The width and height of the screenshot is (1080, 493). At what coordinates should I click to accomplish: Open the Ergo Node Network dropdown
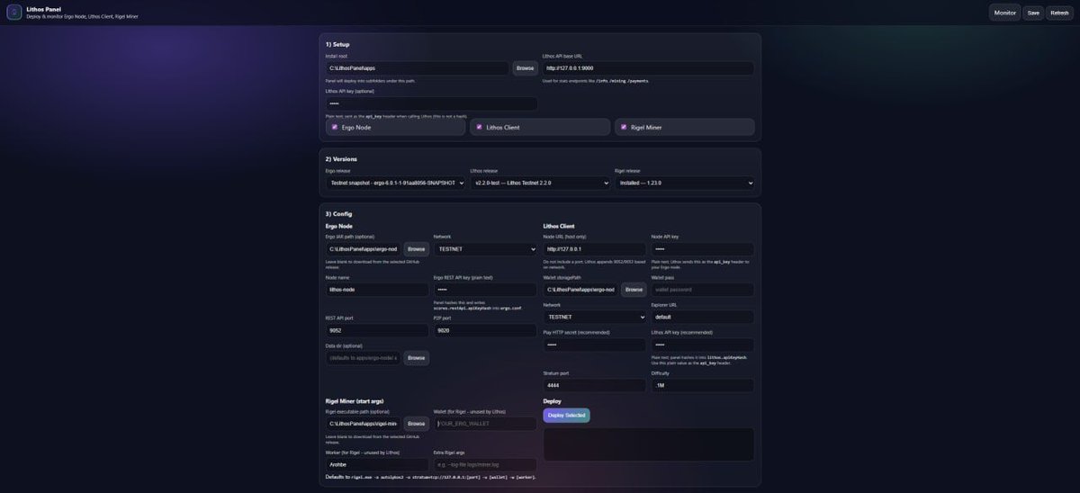pos(485,249)
